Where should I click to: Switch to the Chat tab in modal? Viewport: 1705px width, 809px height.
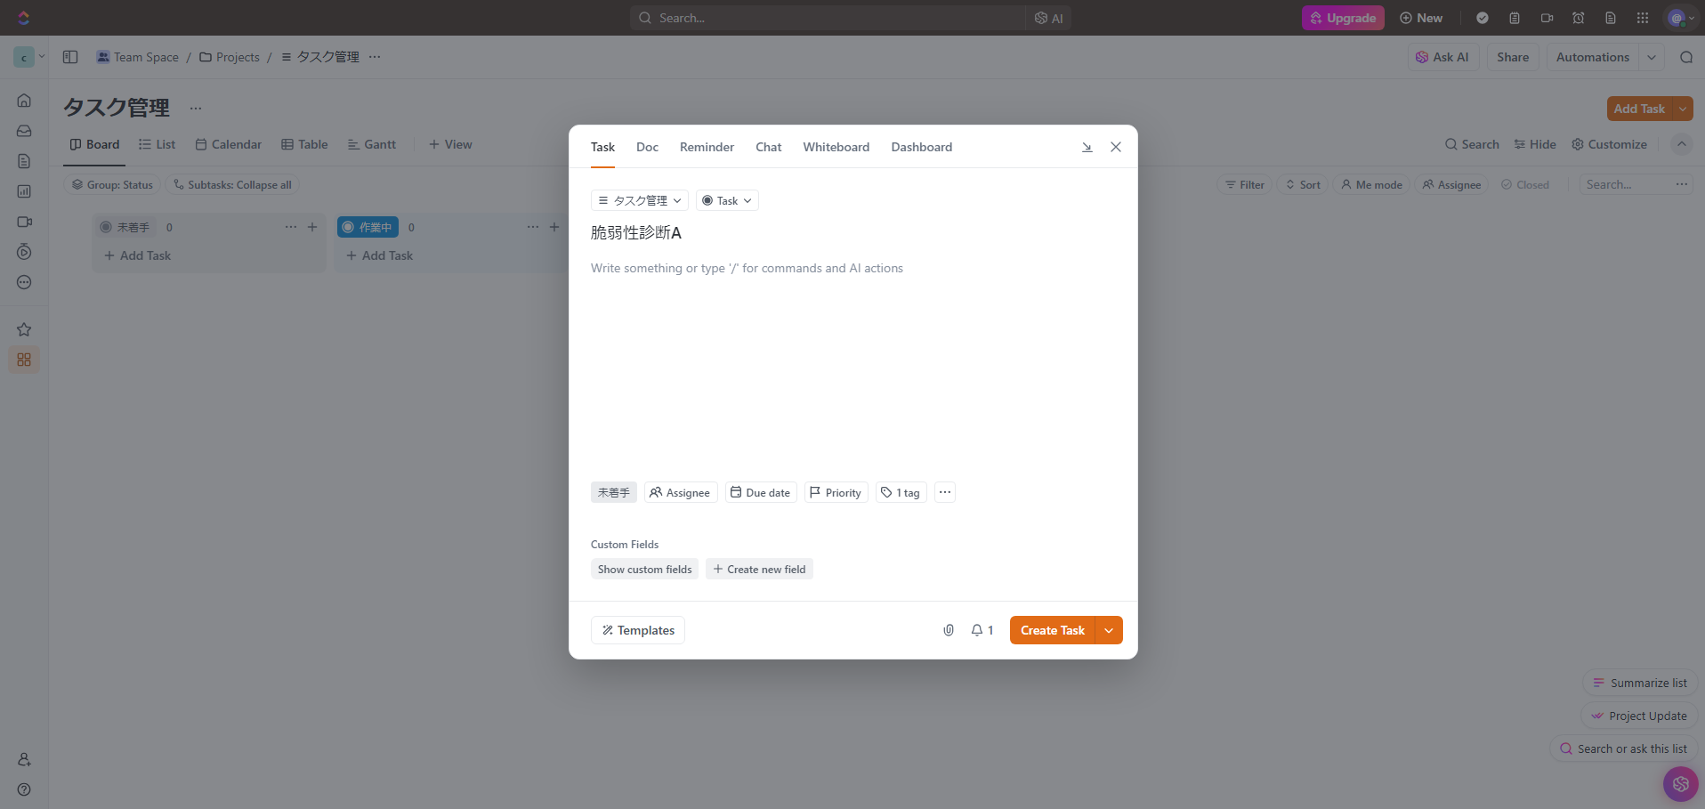tap(769, 147)
